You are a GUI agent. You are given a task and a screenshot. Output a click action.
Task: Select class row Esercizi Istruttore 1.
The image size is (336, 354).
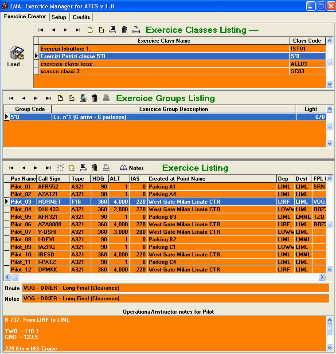pyautogui.click(x=164, y=49)
